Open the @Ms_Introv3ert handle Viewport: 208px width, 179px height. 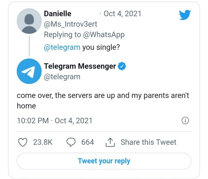[70, 24]
